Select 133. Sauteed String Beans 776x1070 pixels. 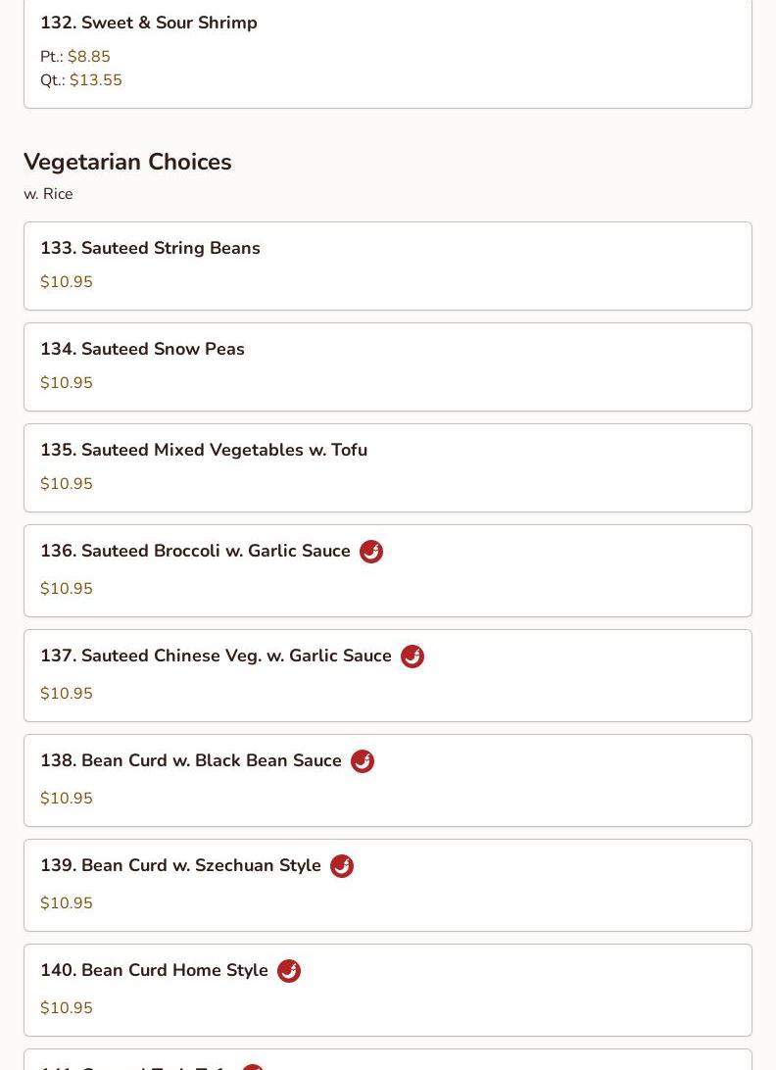click(388, 267)
